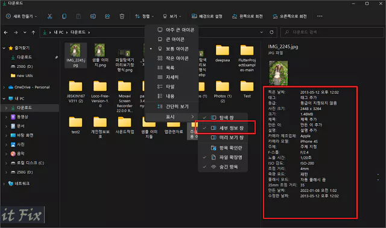Image resolution: width=386 pixels, height=228 pixels.
Task: Open 로컬 디스크 (C:) in sidebar
Action: (28, 163)
